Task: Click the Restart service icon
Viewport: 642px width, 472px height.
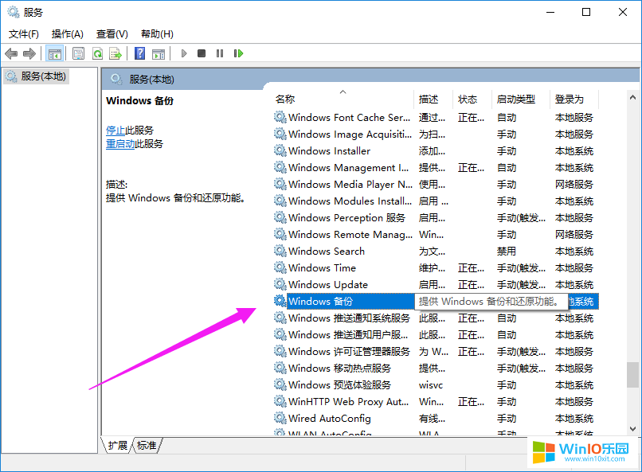Action: [x=238, y=53]
